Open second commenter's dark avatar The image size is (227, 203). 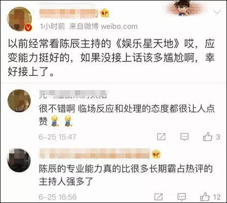pos(19,160)
